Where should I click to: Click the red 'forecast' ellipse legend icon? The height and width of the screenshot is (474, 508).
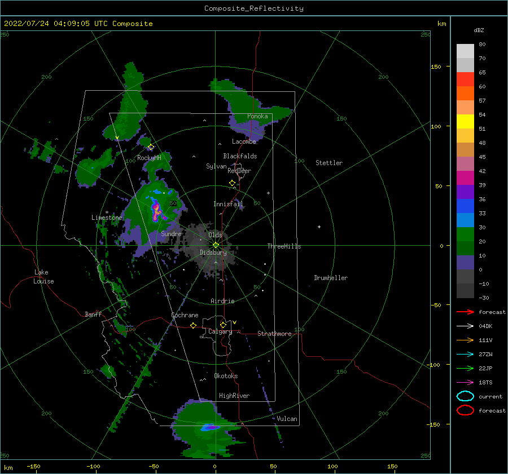(x=465, y=410)
